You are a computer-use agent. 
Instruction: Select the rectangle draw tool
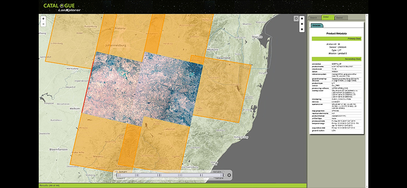point(302,24)
